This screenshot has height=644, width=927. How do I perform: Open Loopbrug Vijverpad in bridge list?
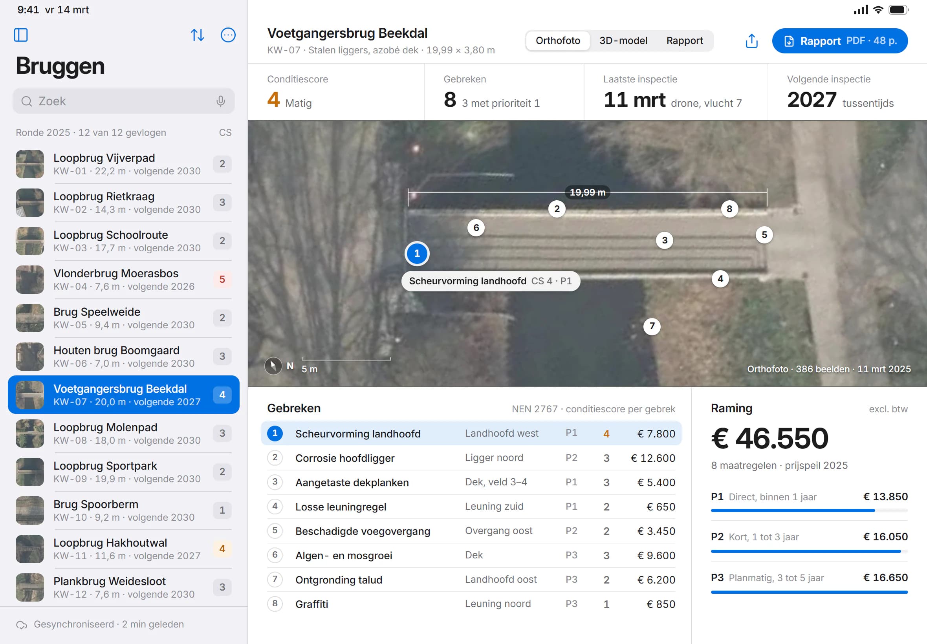123,164
